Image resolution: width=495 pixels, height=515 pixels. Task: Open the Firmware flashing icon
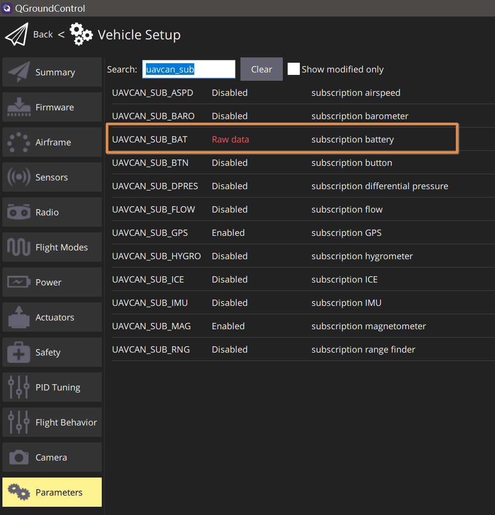[x=18, y=107]
